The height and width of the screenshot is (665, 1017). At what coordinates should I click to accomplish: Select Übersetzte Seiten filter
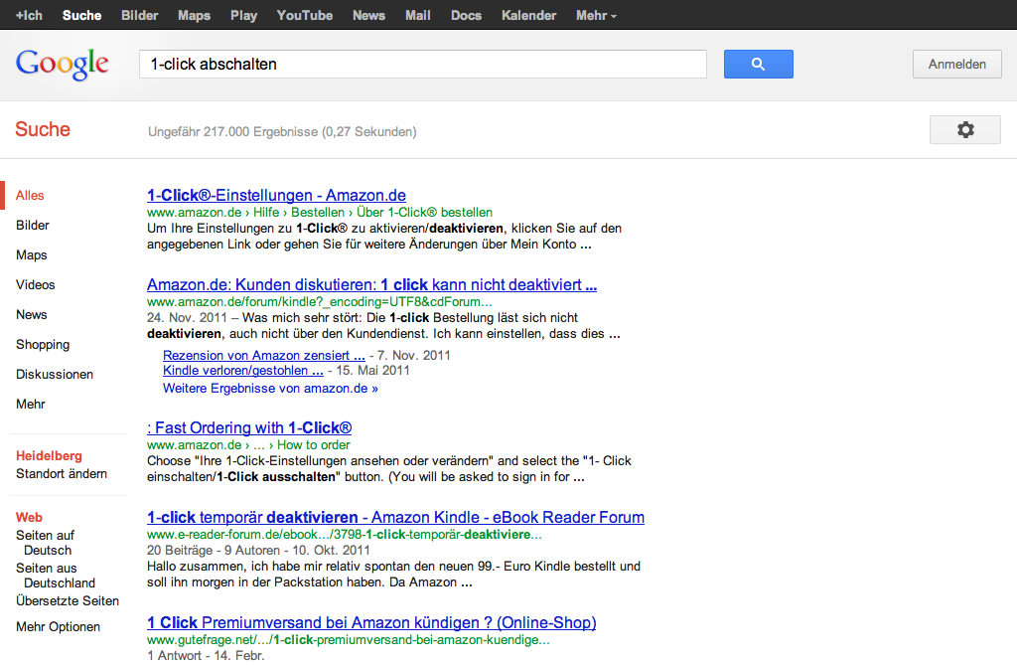[x=68, y=600]
